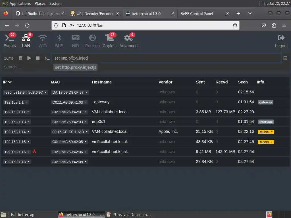Open Firefox Pocket icon
Image resolution: width=291 pixels, height=218 pixels.
[263, 25]
